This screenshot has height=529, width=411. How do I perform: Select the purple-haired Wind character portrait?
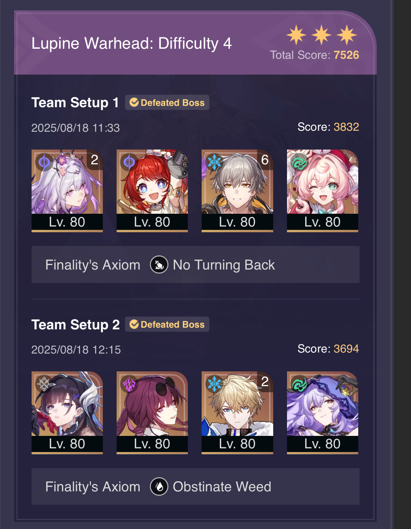[x=323, y=412]
